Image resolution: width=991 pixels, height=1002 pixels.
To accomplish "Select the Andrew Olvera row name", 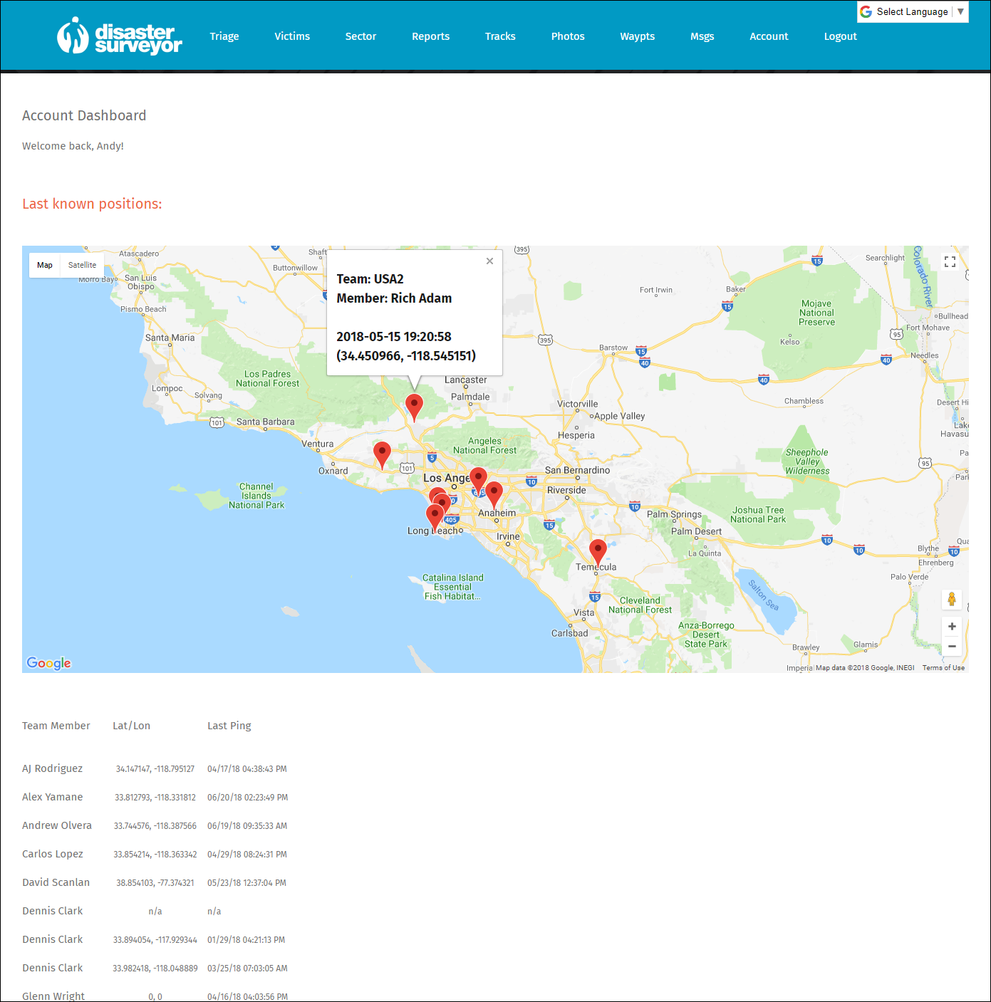I will [x=57, y=825].
